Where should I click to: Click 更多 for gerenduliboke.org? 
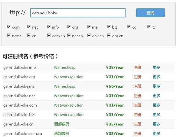[x=156, y=77]
